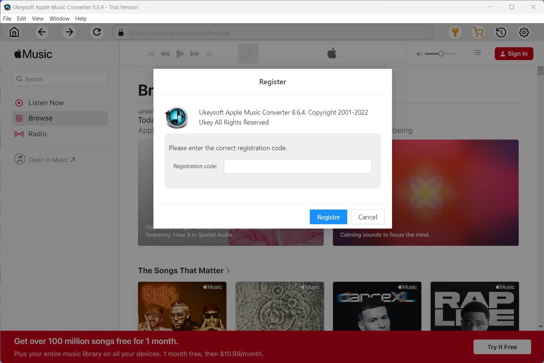Viewport: 544px width, 363px height.
Task: Toggle shuffle in the player bar
Action: (151, 54)
